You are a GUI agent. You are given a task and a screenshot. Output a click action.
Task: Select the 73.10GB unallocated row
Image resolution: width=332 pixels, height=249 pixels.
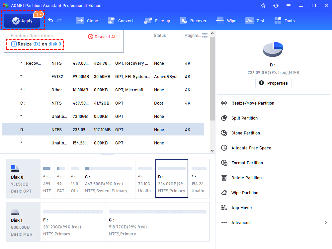pos(103,117)
